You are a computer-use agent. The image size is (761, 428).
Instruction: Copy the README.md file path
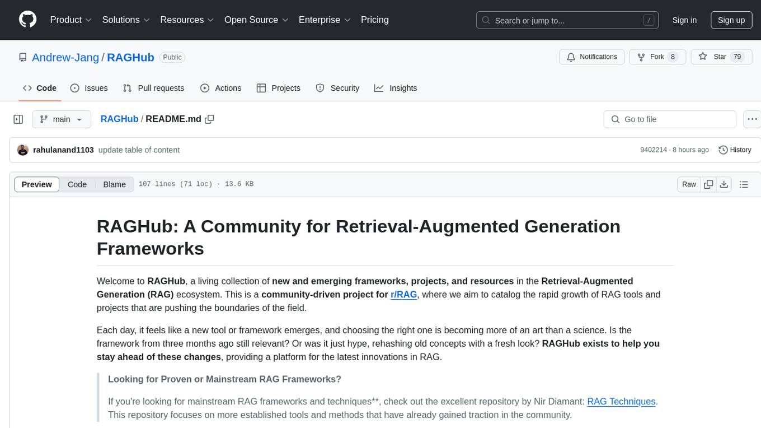[x=210, y=119]
